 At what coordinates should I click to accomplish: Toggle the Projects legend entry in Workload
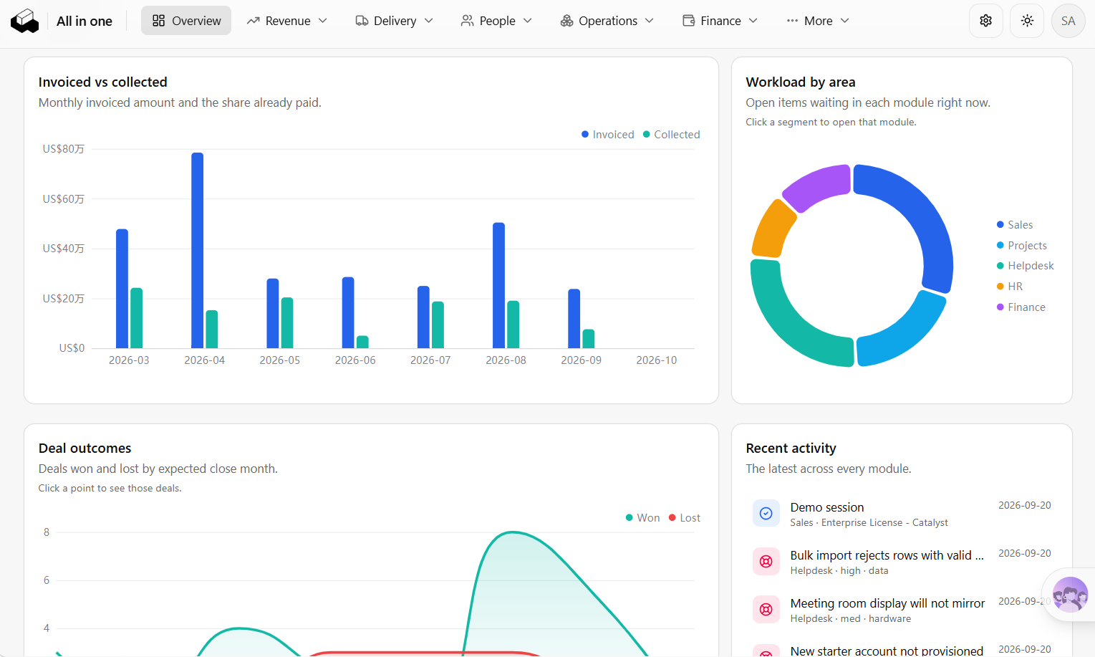[1022, 246]
